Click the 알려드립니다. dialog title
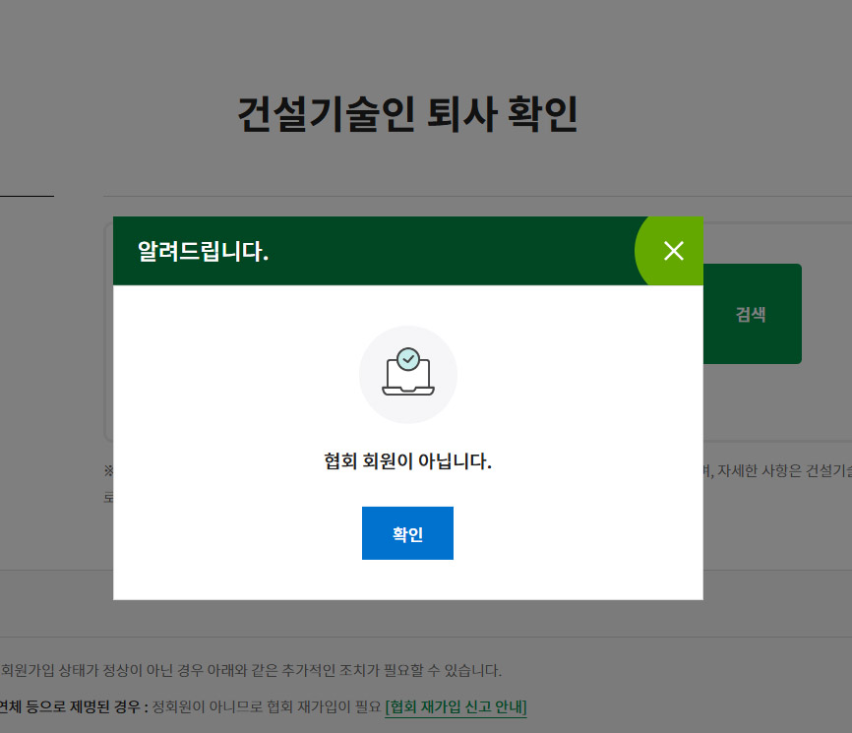 click(203, 251)
